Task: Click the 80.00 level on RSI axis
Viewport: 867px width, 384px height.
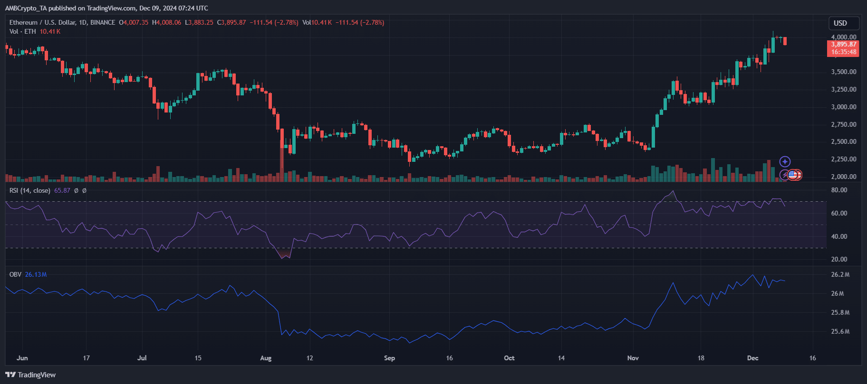Action: click(x=839, y=190)
